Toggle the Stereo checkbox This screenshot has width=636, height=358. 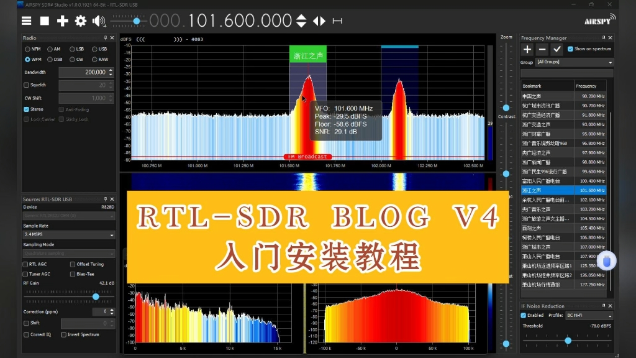pos(26,109)
